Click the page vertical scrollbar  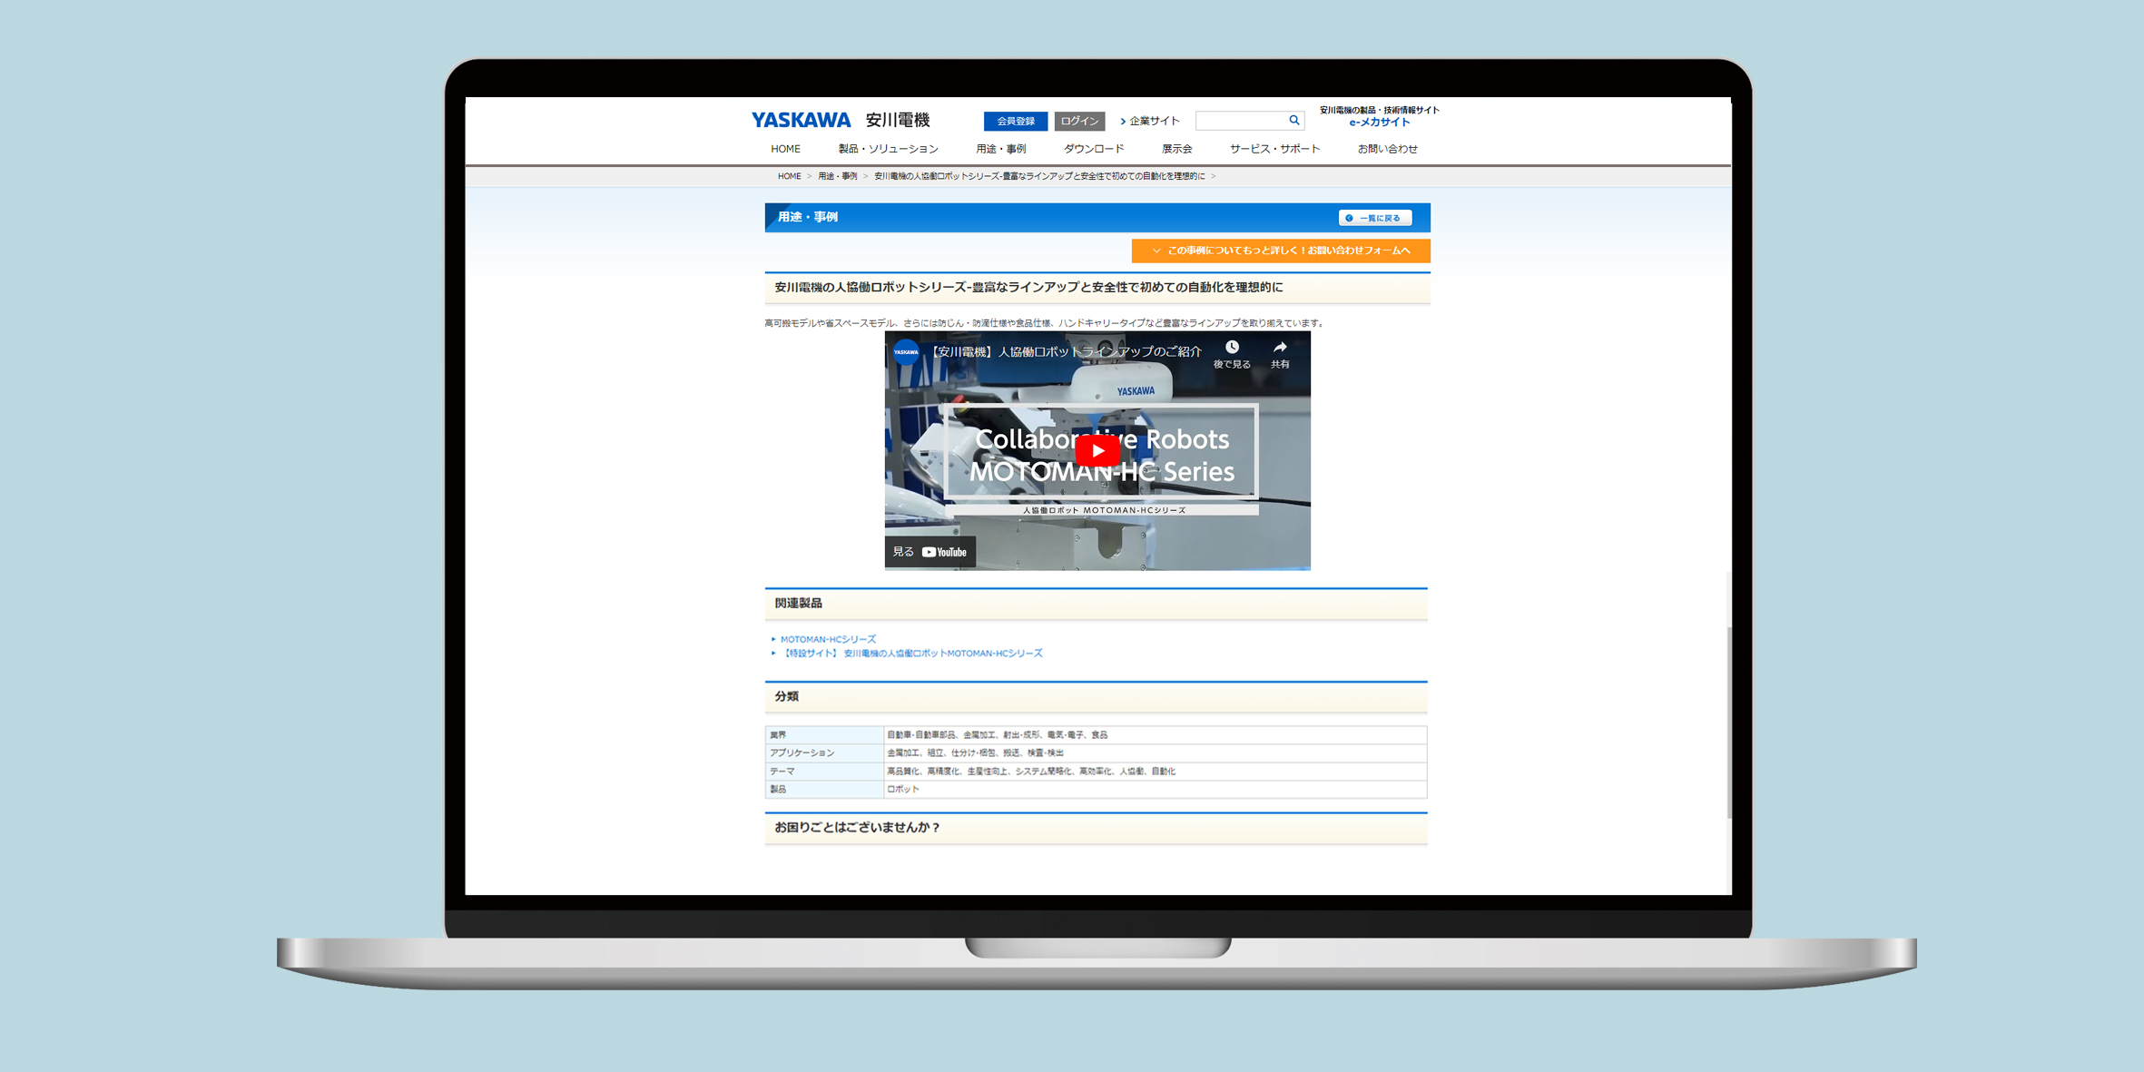point(1727,722)
